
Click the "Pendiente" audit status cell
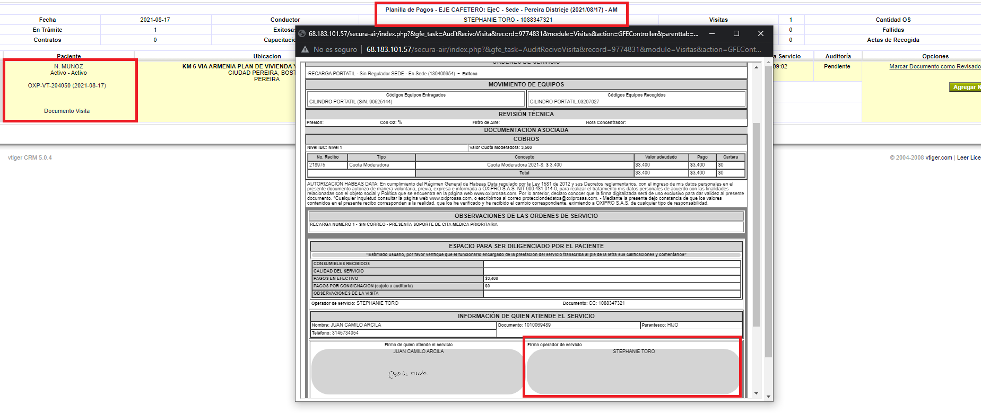pos(837,66)
